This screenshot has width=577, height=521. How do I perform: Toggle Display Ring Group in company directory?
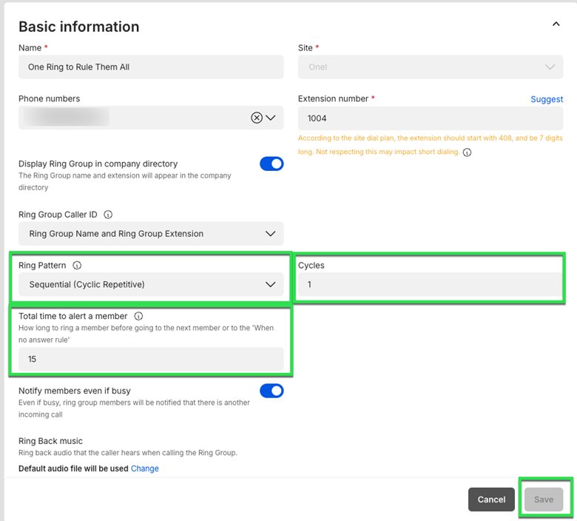pos(271,164)
